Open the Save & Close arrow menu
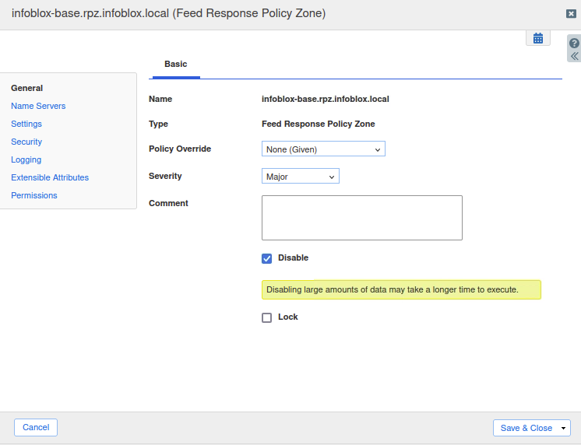Image resolution: width=581 pixels, height=445 pixels. click(x=563, y=428)
